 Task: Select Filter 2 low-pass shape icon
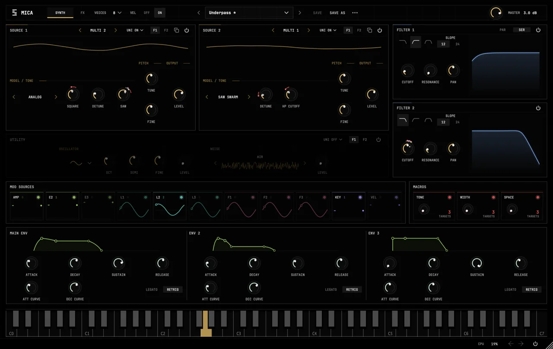click(403, 120)
